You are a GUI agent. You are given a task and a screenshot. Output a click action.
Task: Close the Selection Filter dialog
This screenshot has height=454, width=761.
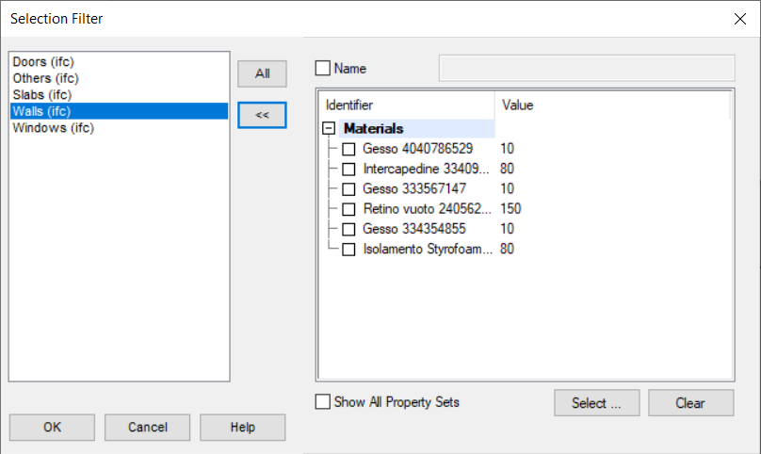click(738, 19)
